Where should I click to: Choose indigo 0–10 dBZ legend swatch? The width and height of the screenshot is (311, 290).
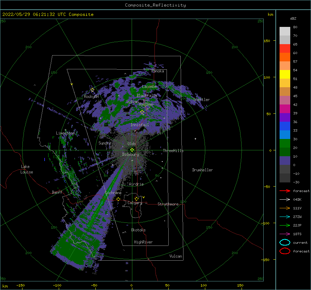point(285,161)
